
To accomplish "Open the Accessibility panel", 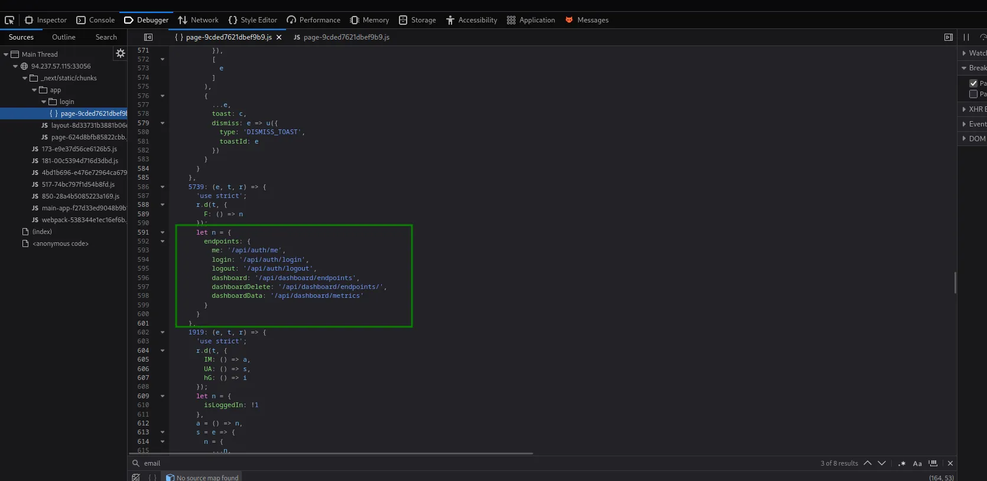I will pos(472,20).
